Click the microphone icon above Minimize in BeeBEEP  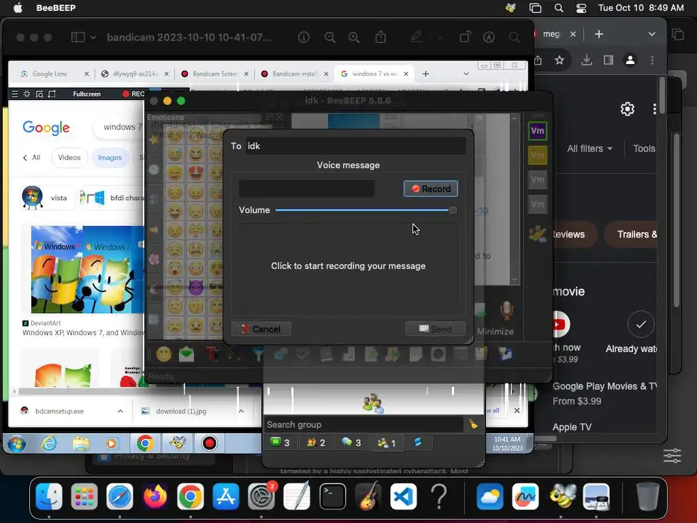506,311
